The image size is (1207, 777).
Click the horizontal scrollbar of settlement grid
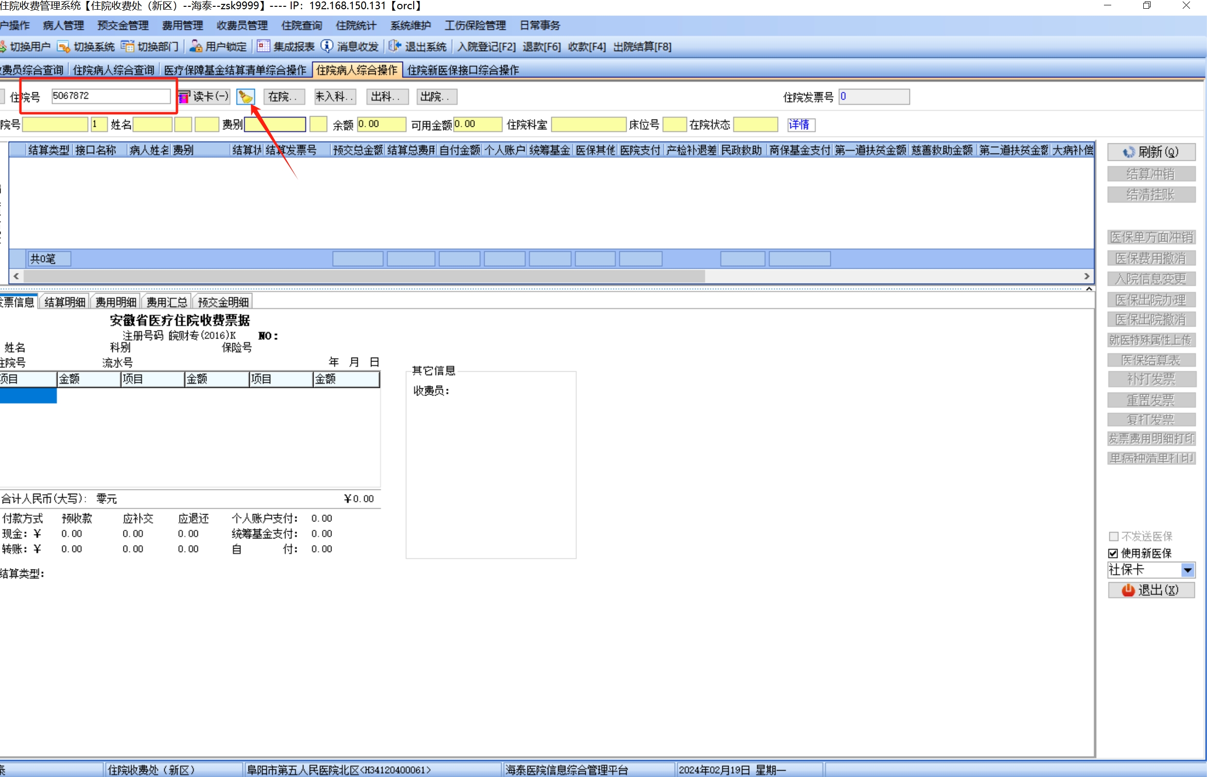[x=363, y=276]
